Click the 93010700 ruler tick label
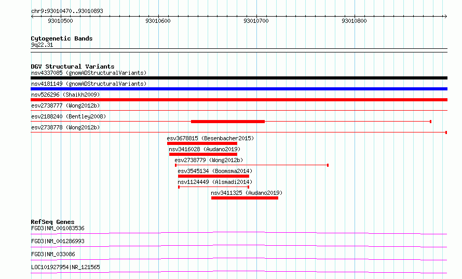462x279 pixels. coord(256,21)
